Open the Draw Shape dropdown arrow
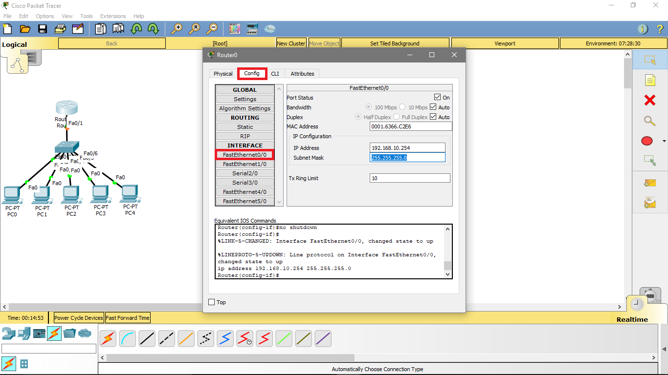Screen dimensions: 668x375 pyautogui.click(x=663, y=141)
